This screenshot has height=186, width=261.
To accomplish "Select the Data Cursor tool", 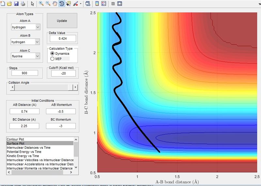I will coord(68,4).
